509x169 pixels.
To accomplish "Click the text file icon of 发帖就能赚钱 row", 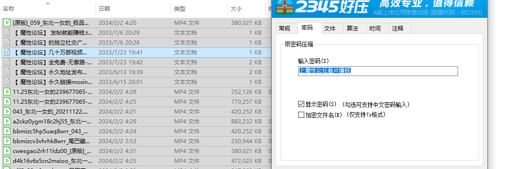I will click(7, 33).
